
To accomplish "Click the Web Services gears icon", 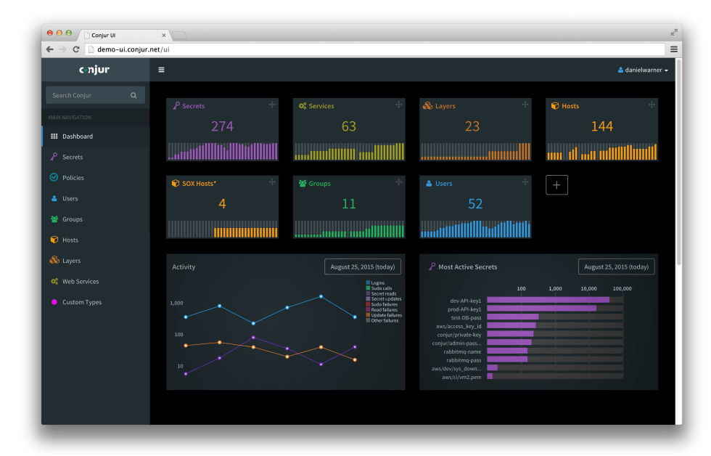I will point(54,281).
